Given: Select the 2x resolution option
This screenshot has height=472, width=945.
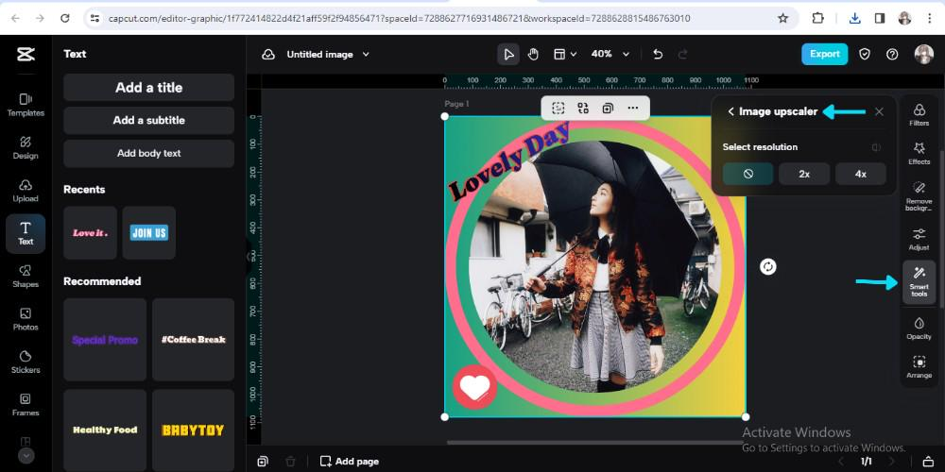Looking at the screenshot, I should click(x=804, y=174).
